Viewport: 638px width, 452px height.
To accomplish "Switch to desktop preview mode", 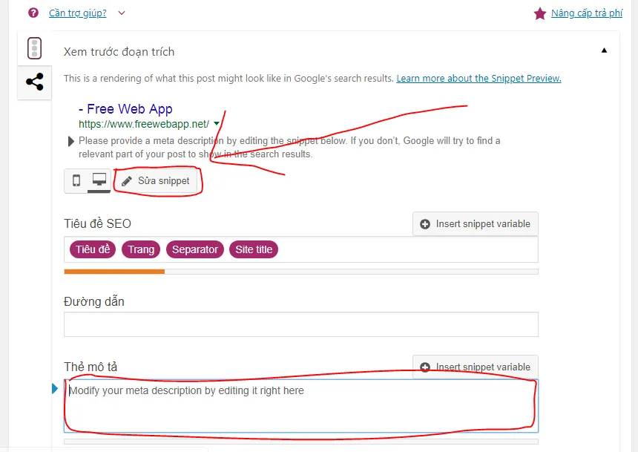I will [99, 180].
